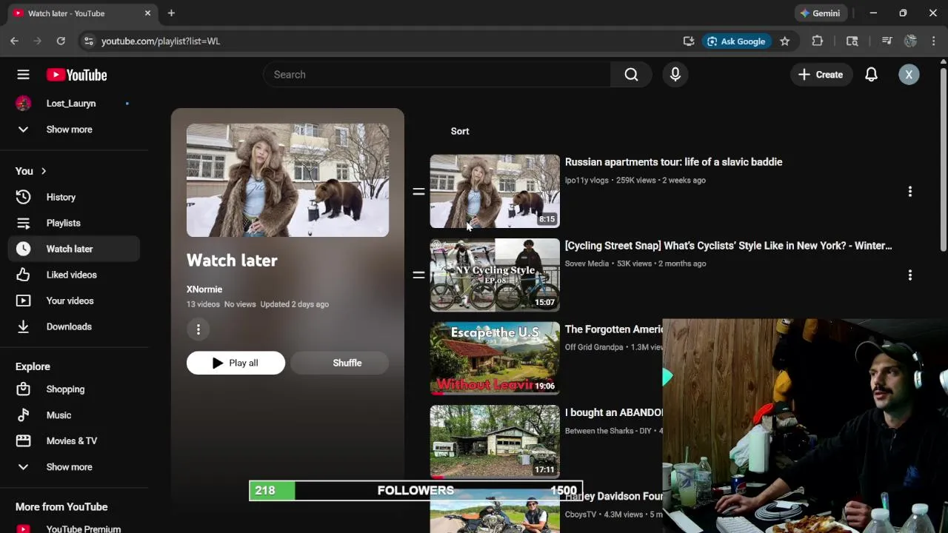Open Music in Explore section
Image resolution: width=948 pixels, height=533 pixels.
point(74,415)
